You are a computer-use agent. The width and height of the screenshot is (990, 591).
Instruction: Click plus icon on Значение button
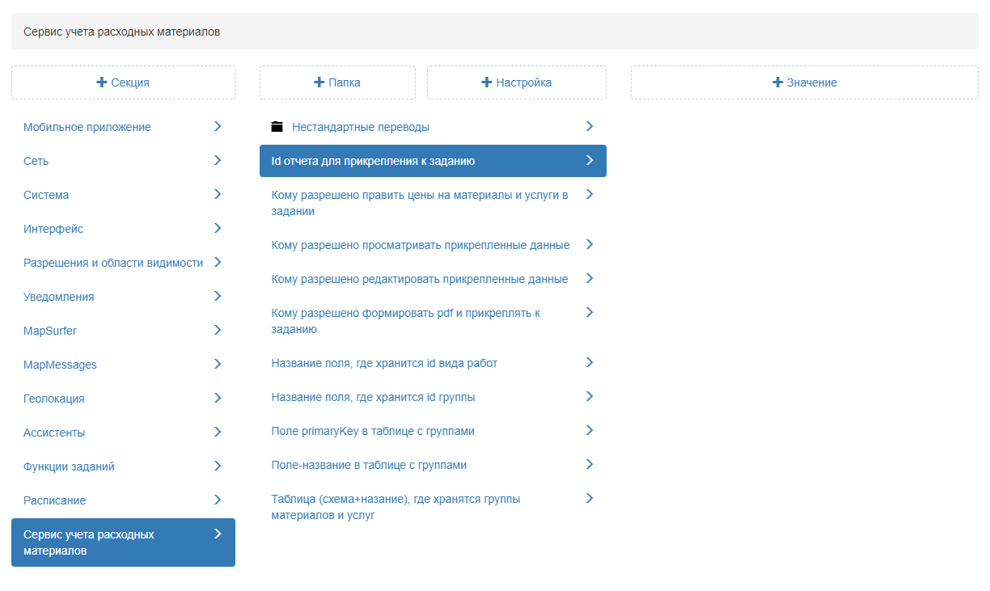778,82
